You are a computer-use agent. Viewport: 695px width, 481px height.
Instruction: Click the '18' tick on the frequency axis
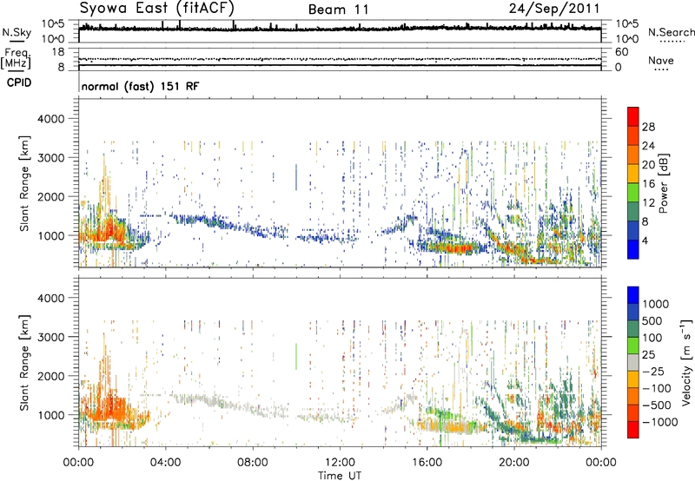58,52
